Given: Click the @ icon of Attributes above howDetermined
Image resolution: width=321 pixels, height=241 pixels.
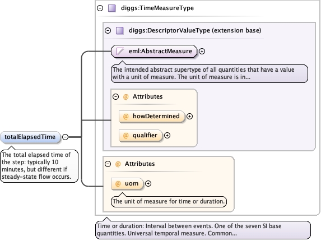Looking at the screenshot, I should [125, 96].
